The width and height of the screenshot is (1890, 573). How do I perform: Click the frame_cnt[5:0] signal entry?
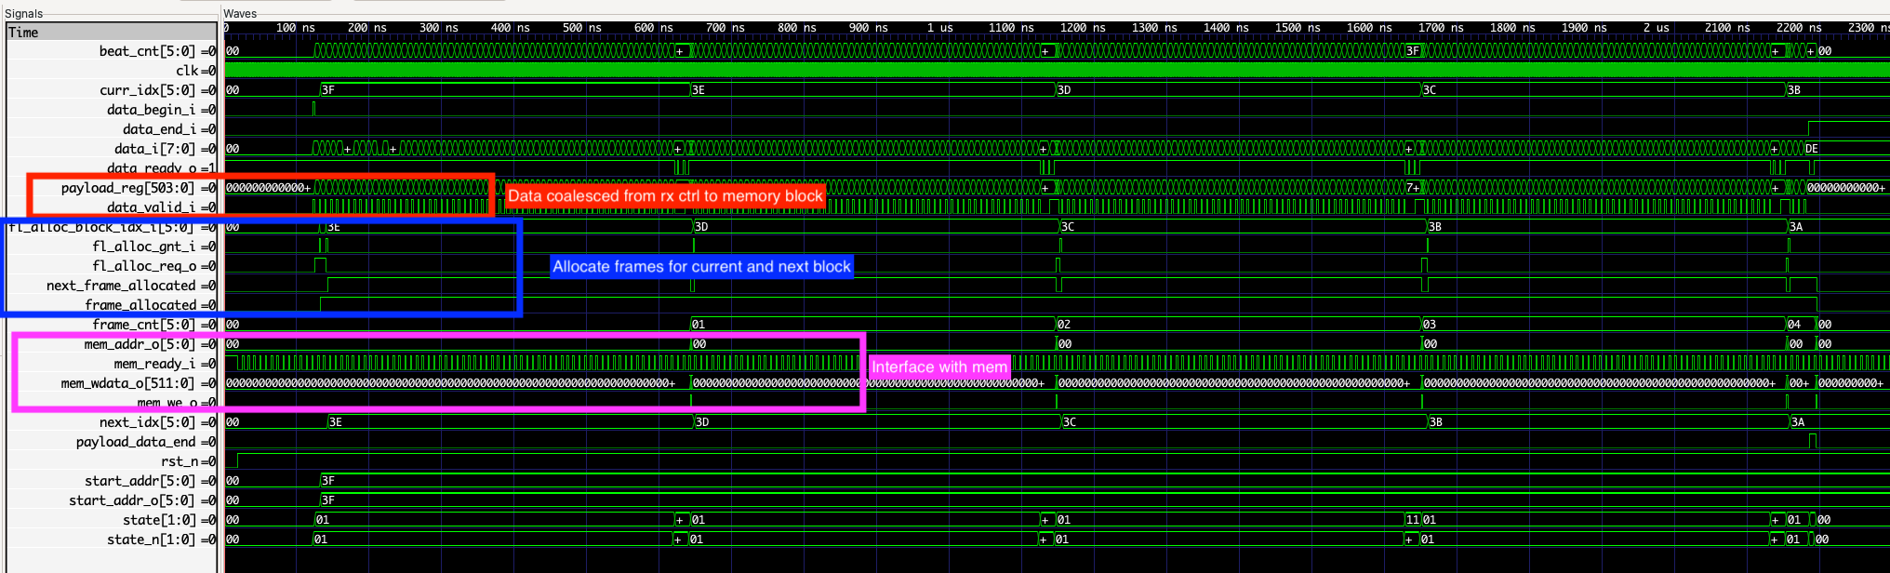(x=143, y=325)
